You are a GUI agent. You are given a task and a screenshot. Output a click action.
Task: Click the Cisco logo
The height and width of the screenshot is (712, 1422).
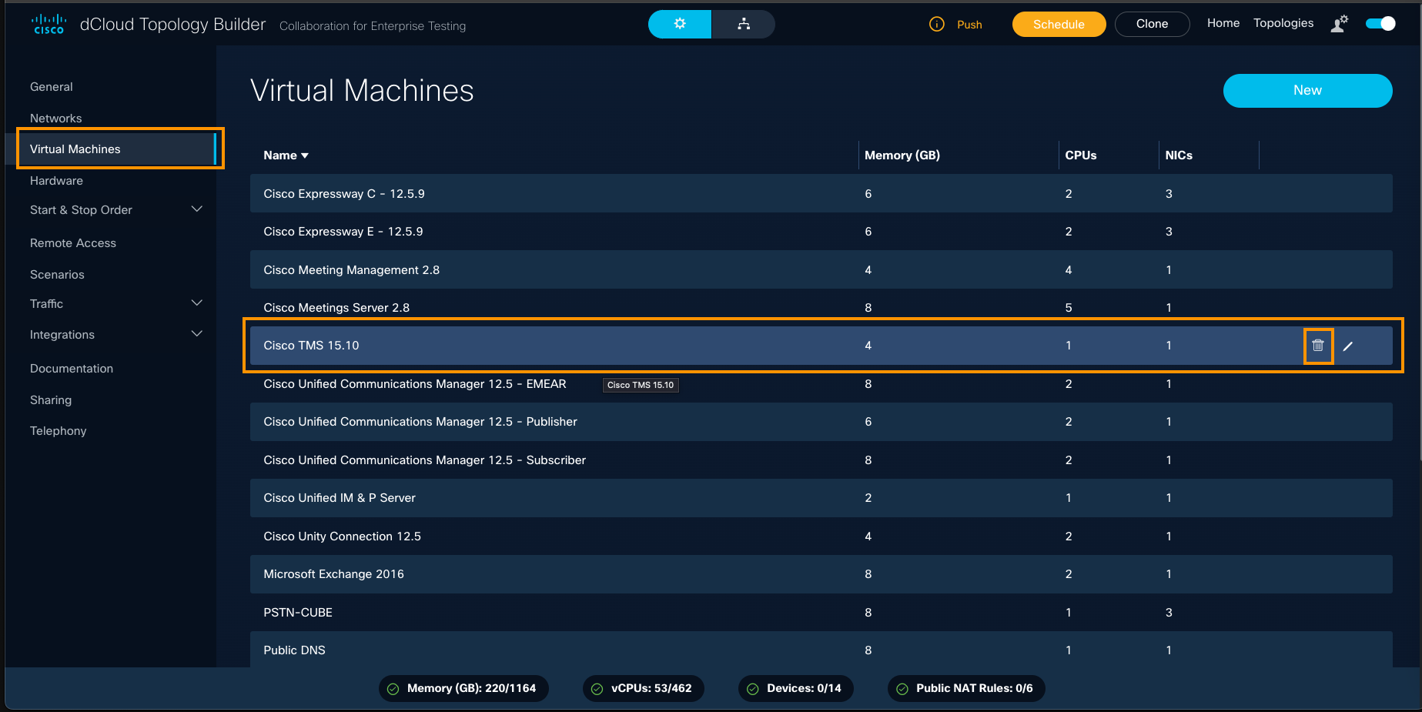tap(49, 24)
